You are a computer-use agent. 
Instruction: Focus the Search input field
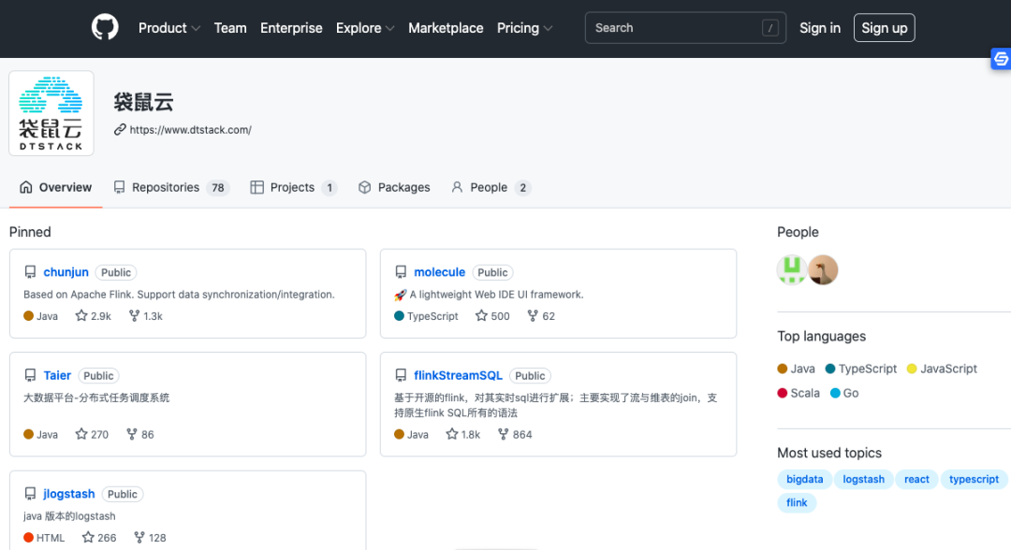[x=674, y=28]
